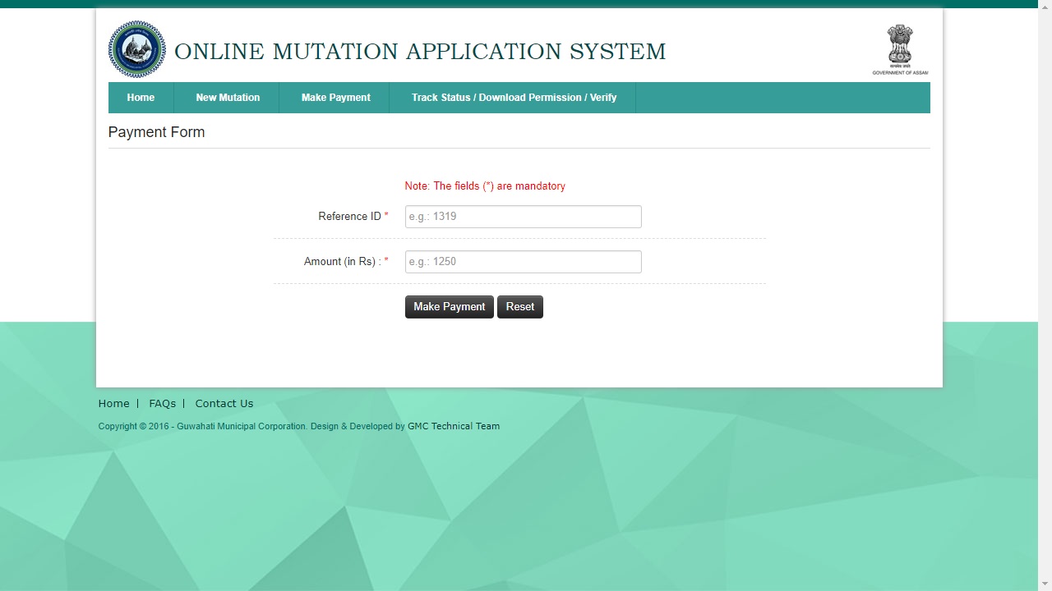Open the GMC Technical Team link
1052x591 pixels.
click(x=454, y=426)
